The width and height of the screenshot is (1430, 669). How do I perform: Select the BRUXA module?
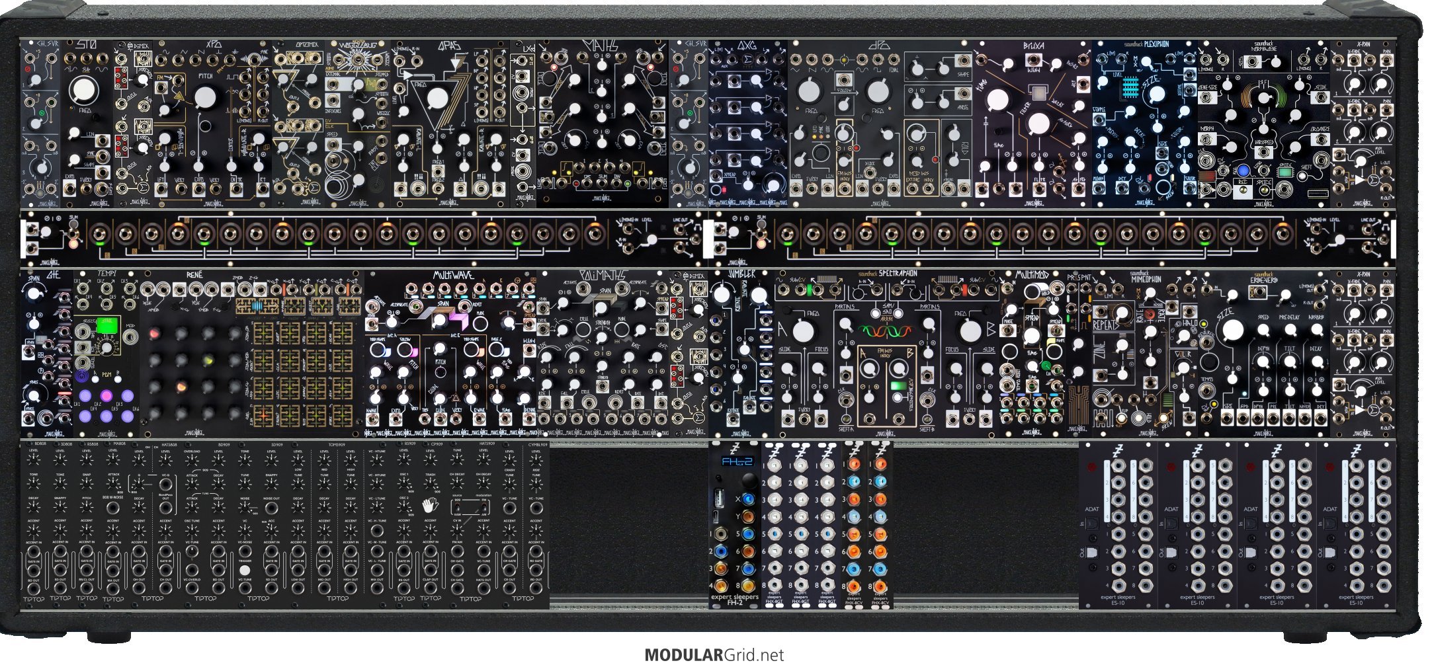coord(1032,123)
